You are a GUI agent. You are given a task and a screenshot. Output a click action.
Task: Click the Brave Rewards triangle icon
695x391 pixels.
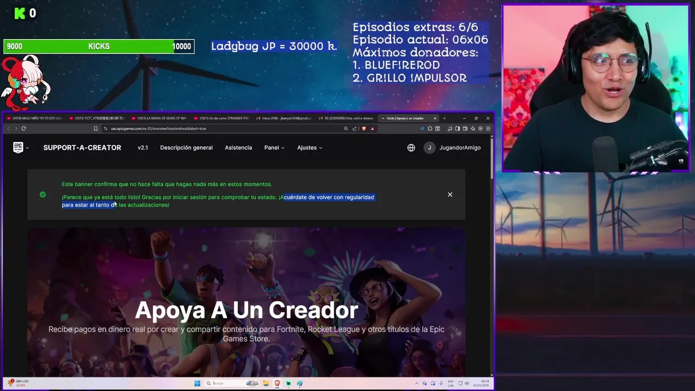(372, 129)
